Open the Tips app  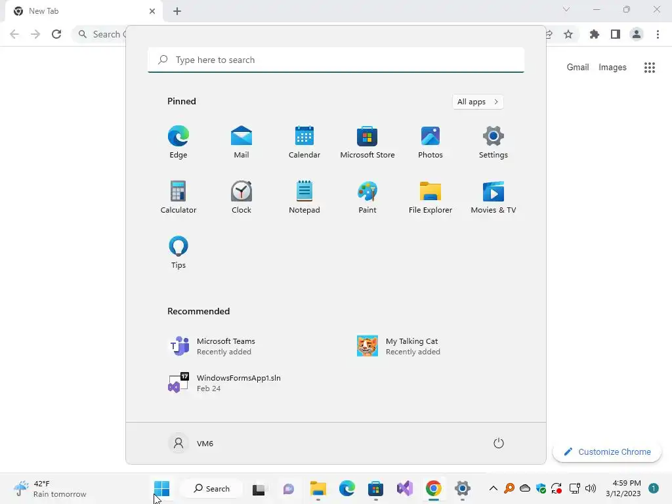tap(178, 253)
